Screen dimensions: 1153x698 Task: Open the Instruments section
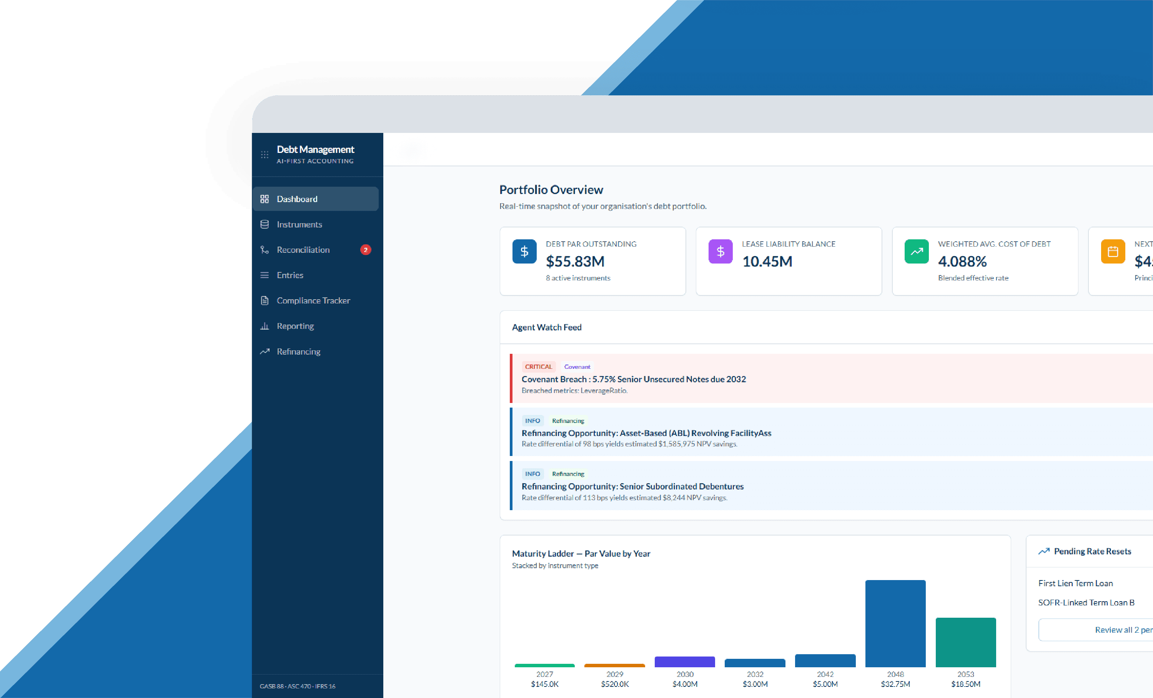[315, 224]
